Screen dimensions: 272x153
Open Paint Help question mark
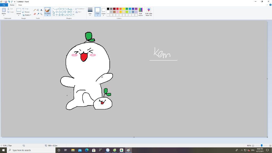click(270, 5)
